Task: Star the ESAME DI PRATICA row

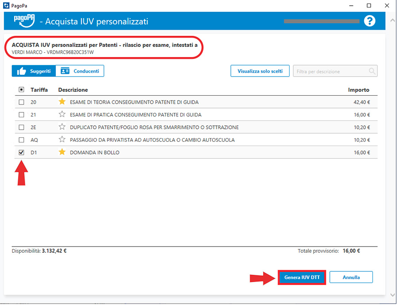Action: coord(62,115)
